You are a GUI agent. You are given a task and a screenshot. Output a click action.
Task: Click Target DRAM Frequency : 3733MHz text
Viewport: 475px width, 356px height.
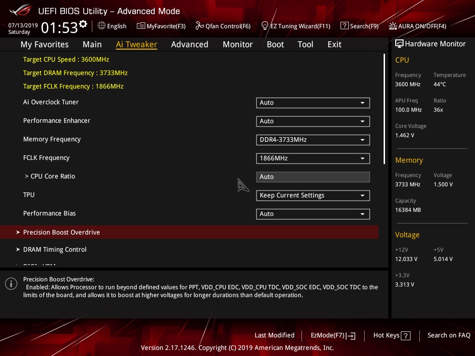[x=75, y=73]
